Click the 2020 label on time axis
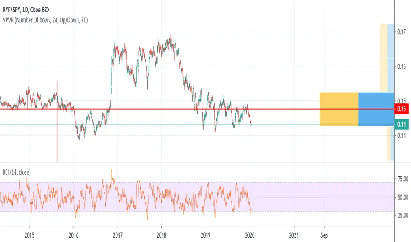Image resolution: width=411 pixels, height=242 pixels. coord(250,235)
